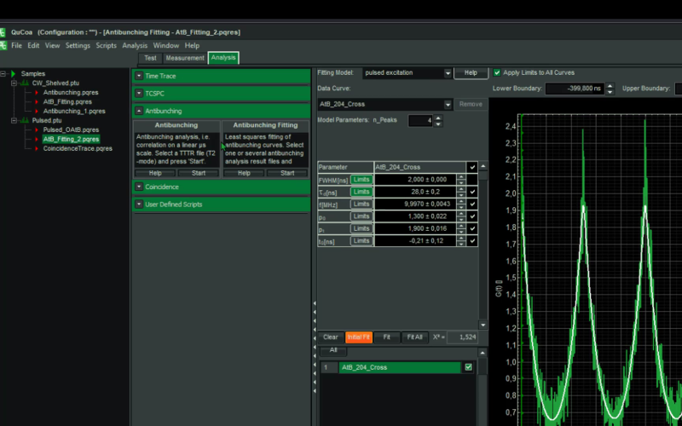Toggle the checkbox for the f[MHz] parameter
682x426 pixels.
(472, 204)
